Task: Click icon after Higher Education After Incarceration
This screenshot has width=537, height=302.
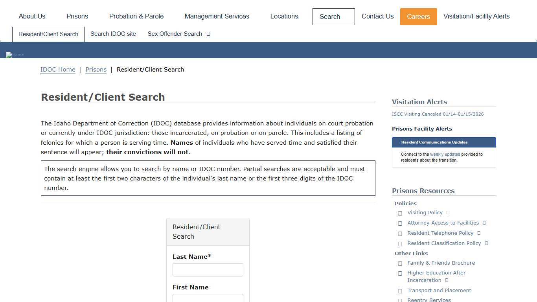Action: point(447,280)
